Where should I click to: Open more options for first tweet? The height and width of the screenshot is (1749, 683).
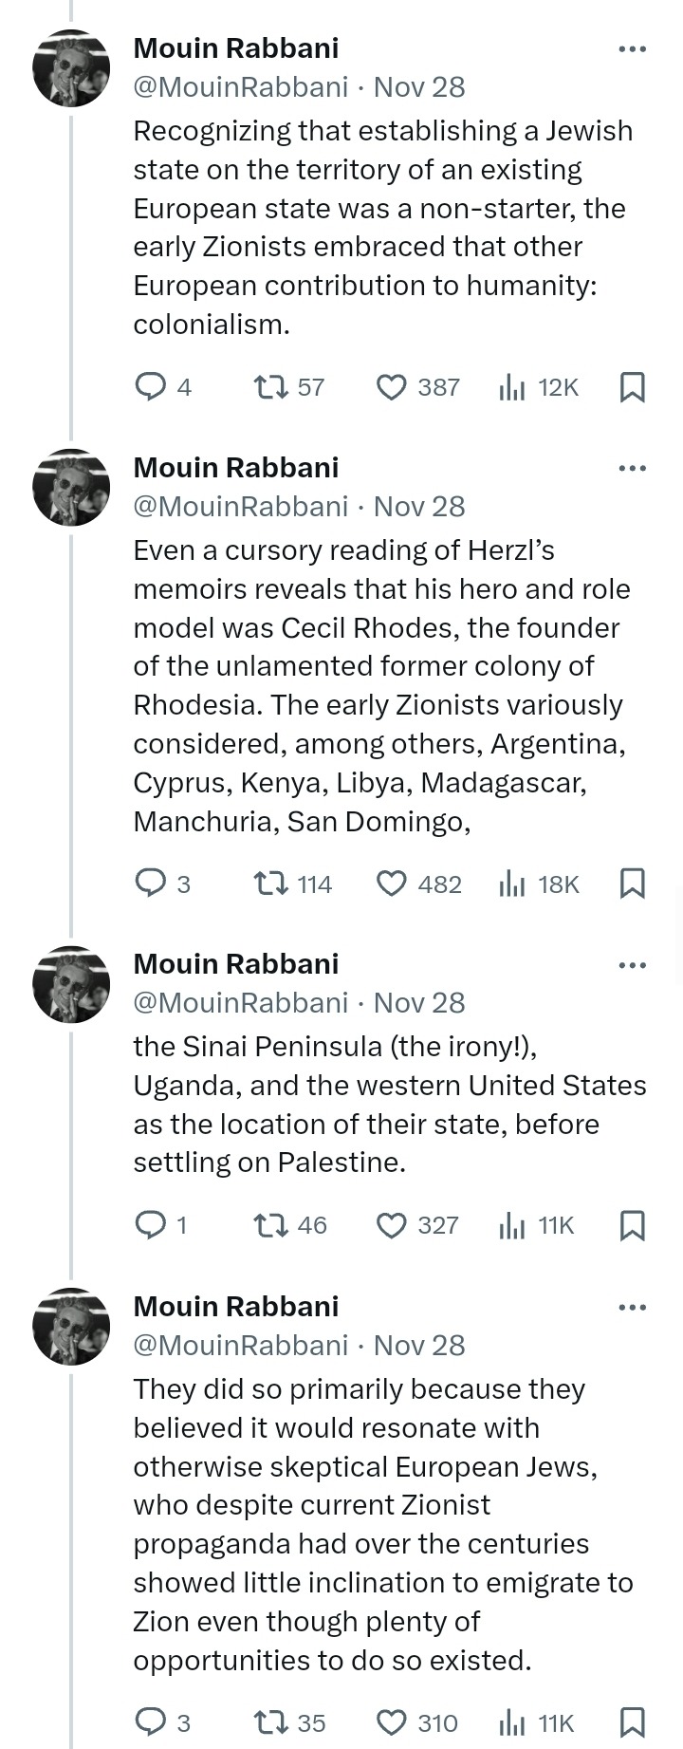coord(632,49)
